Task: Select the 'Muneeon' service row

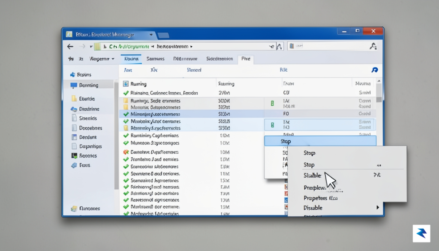Action: (x=192, y=143)
